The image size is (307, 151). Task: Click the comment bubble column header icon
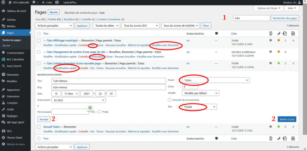coord(216,33)
